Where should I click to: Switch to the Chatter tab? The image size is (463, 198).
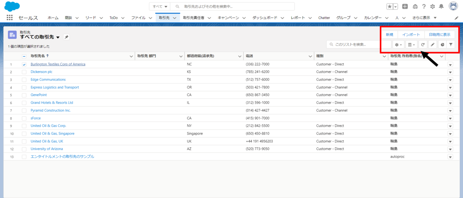click(x=324, y=18)
